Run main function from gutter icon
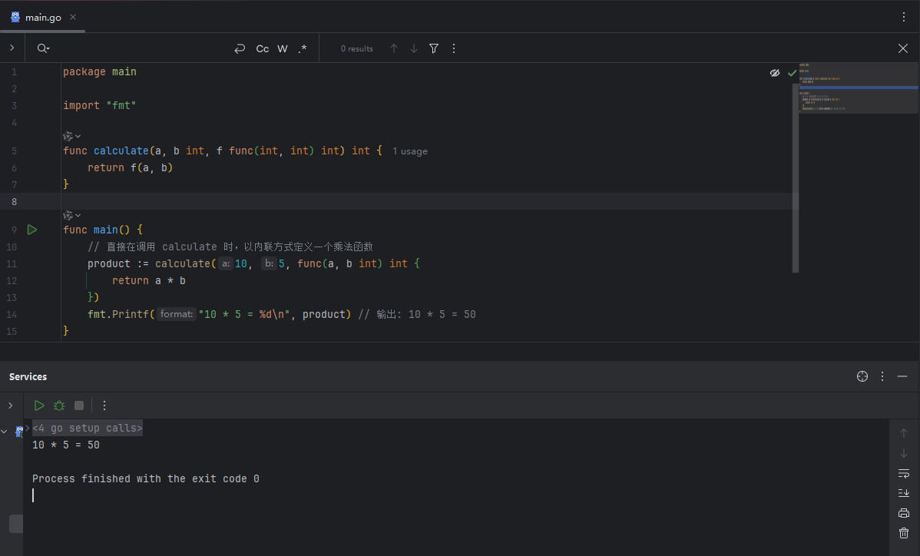 click(32, 230)
